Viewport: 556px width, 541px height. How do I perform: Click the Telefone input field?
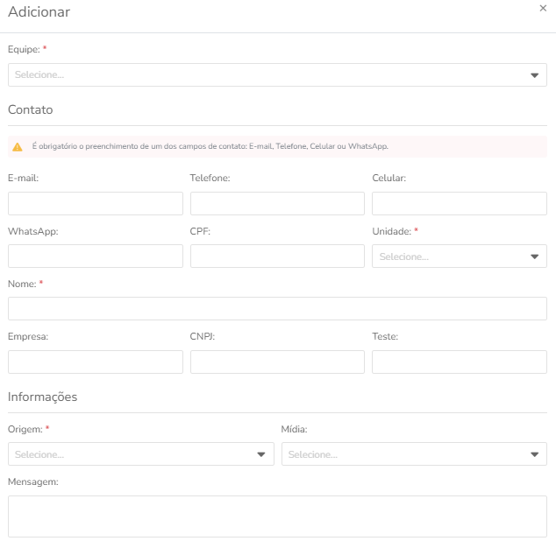coord(277,203)
